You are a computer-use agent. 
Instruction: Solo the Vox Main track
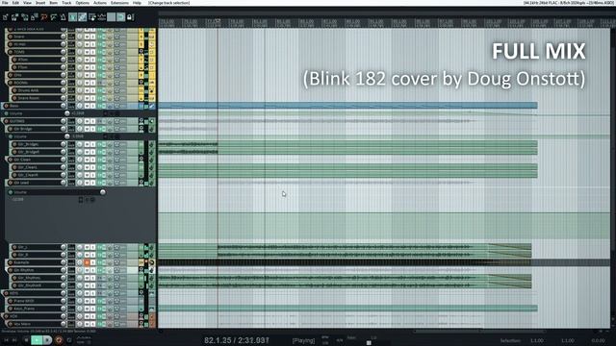(x=92, y=324)
